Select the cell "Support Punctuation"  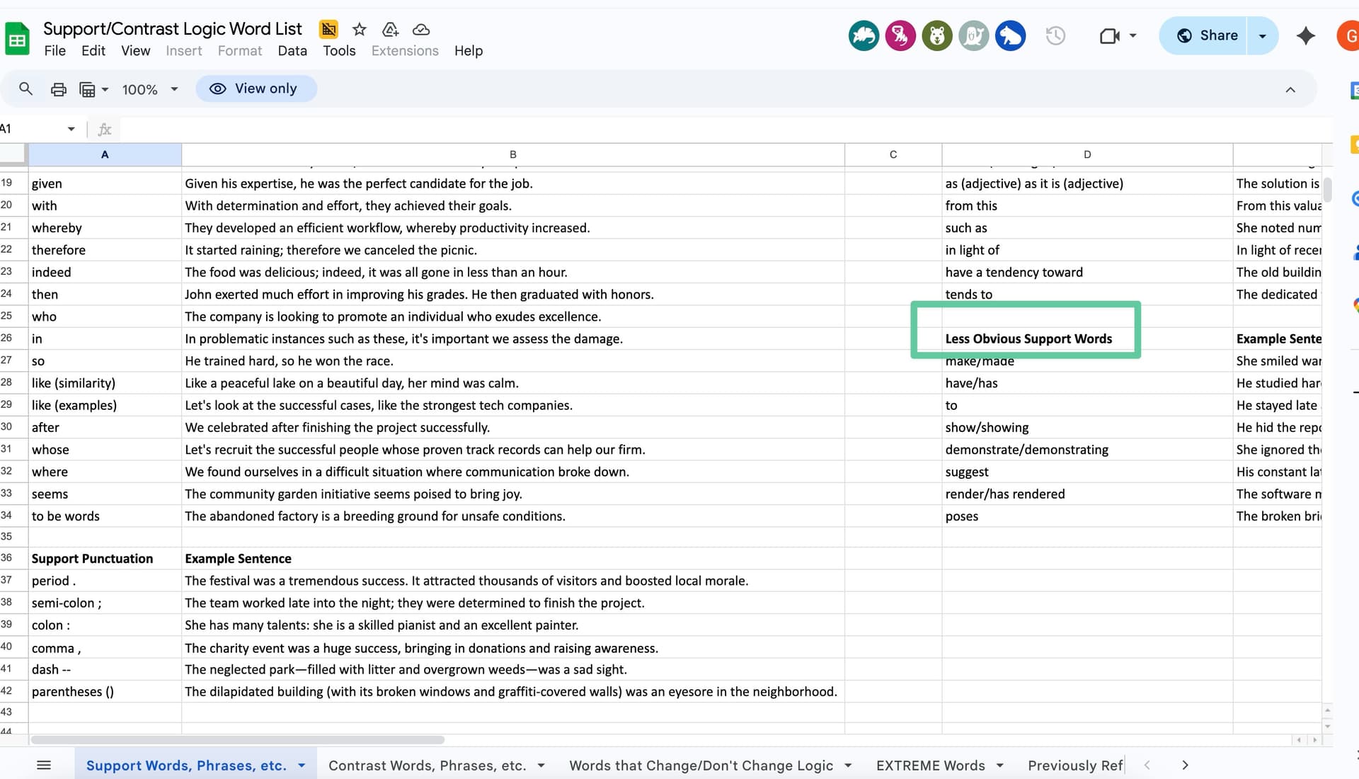(105, 558)
